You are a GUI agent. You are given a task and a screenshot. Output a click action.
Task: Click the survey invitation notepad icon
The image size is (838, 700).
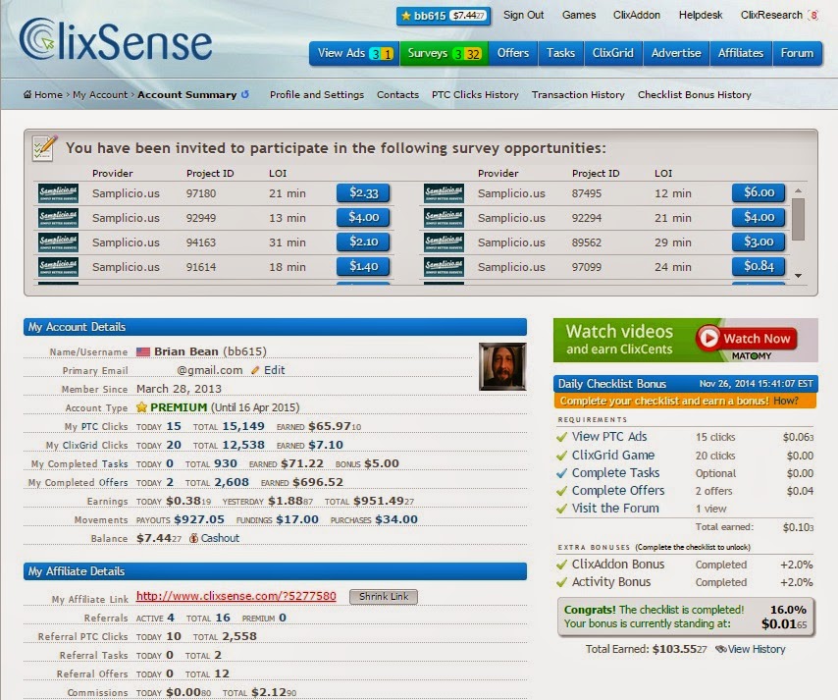44,147
